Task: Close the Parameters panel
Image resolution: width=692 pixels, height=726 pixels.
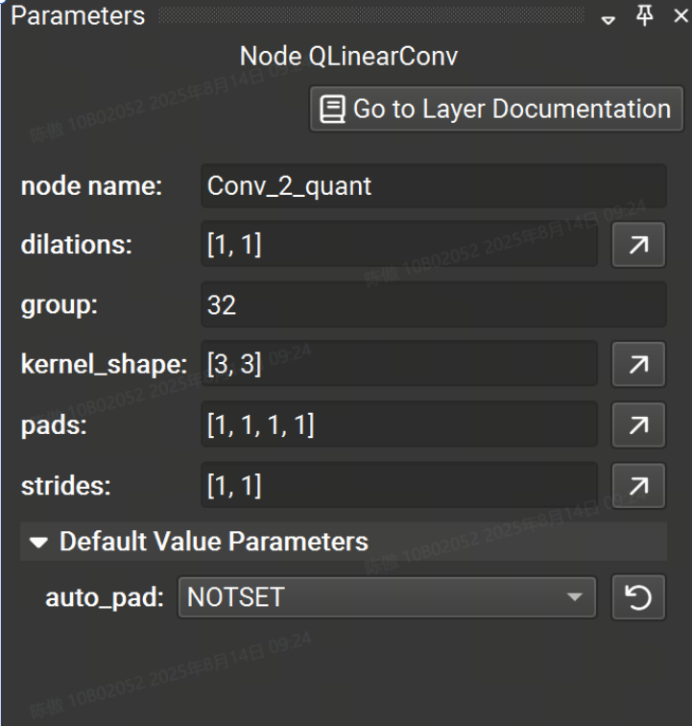Action: click(680, 16)
